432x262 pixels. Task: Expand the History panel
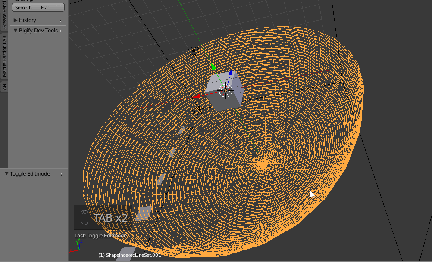click(26, 20)
